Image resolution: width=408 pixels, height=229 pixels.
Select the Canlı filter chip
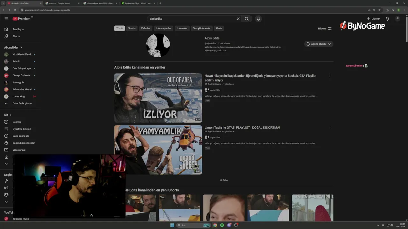[x=219, y=28]
